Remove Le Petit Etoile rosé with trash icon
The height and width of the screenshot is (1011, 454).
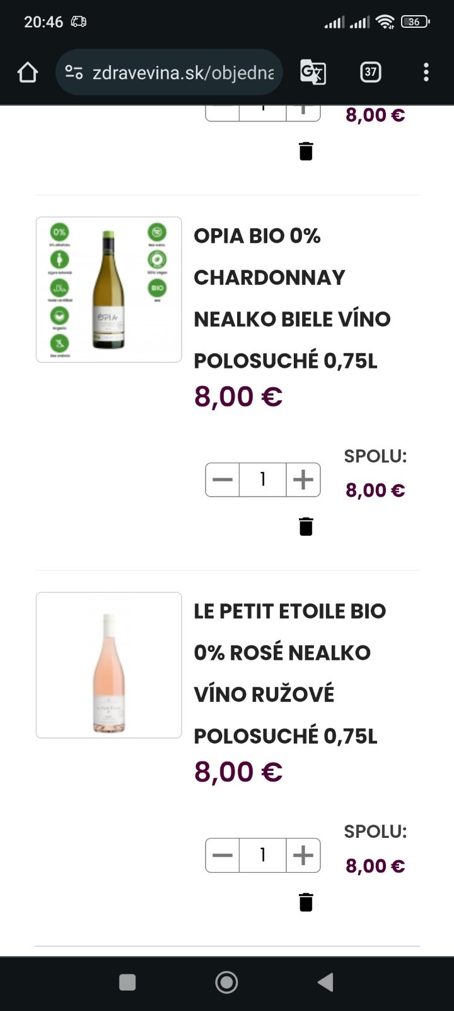(306, 902)
